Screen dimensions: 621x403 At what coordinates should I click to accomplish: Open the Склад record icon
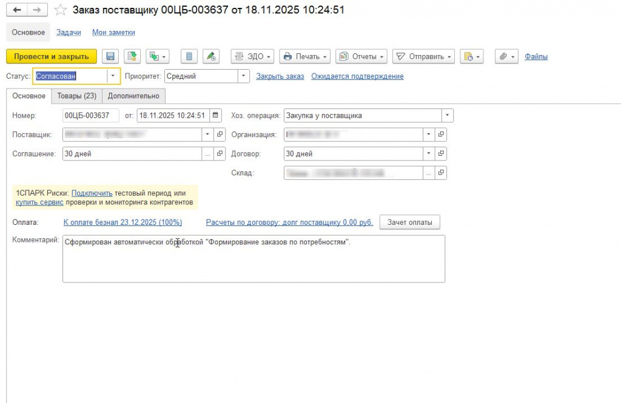pyautogui.click(x=441, y=173)
